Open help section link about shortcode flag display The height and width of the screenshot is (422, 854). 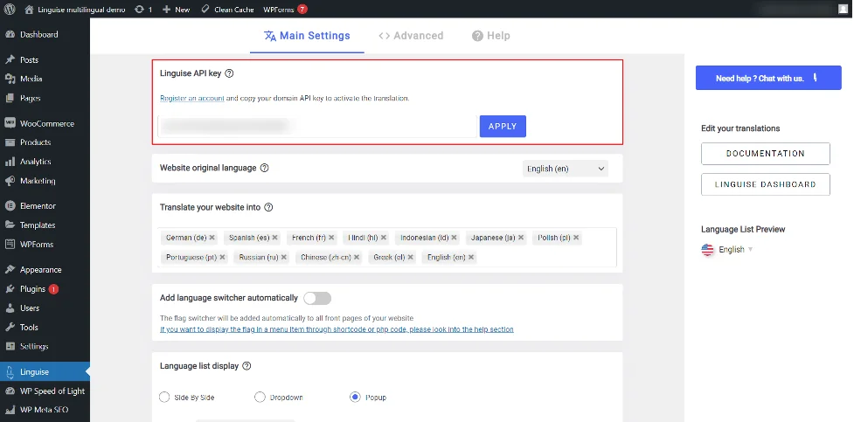pyautogui.click(x=337, y=329)
